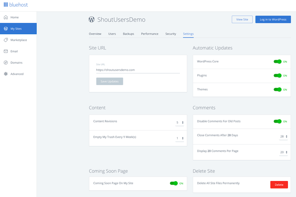Open the Content Revisions dropdown
Image resolution: width=296 pixels, height=197 pixels.
pos(180,122)
